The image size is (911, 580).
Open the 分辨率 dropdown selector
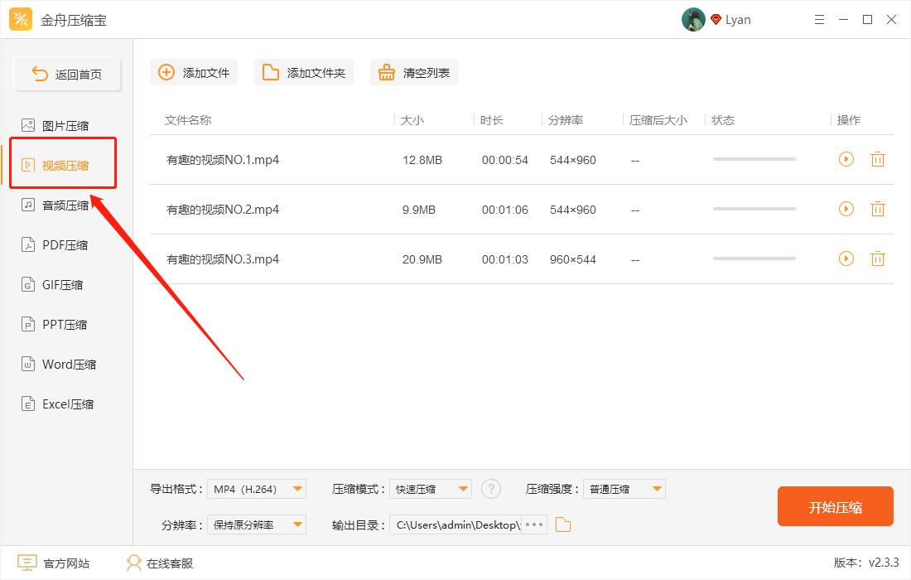click(x=257, y=524)
